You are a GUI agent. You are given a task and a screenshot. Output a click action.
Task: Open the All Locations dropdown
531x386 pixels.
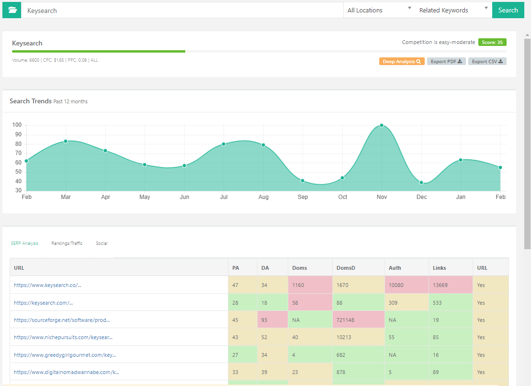pyautogui.click(x=379, y=10)
